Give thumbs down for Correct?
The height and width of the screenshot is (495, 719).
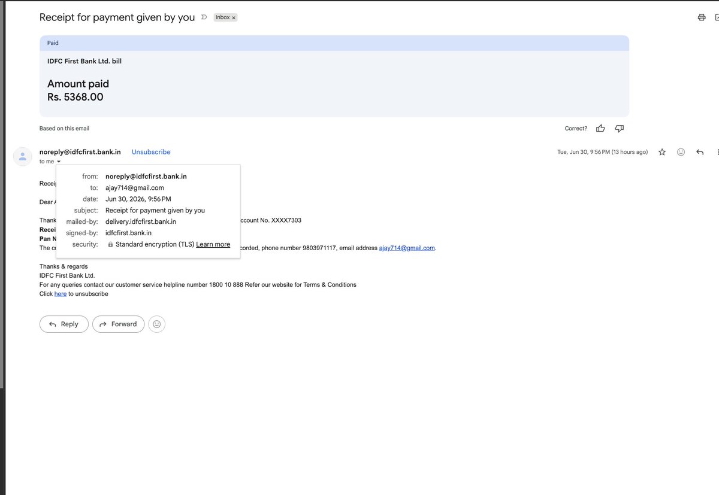pyautogui.click(x=620, y=128)
